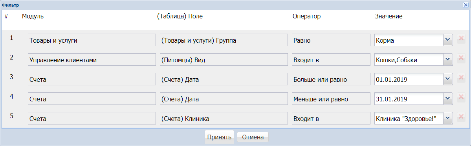Click the Управление клиентами module field
Screen dimensions: 471x146
pyautogui.click(x=92, y=59)
